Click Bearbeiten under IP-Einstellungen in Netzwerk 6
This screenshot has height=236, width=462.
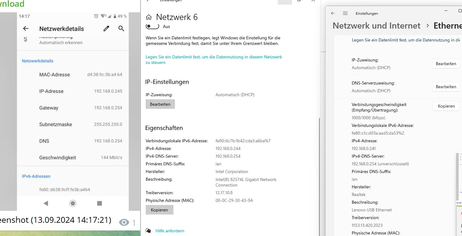pyautogui.click(x=160, y=104)
